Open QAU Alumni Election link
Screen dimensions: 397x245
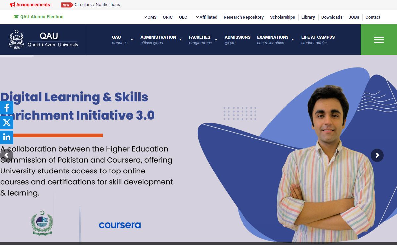coord(42,17)
